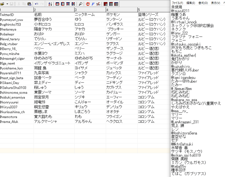Click cell フーディン
The image size is (225, 177).
tap(122, 78)
